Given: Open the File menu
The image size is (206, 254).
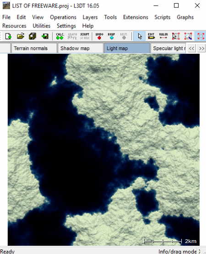Looking at the screenshot, I should [x=6, y=17].
